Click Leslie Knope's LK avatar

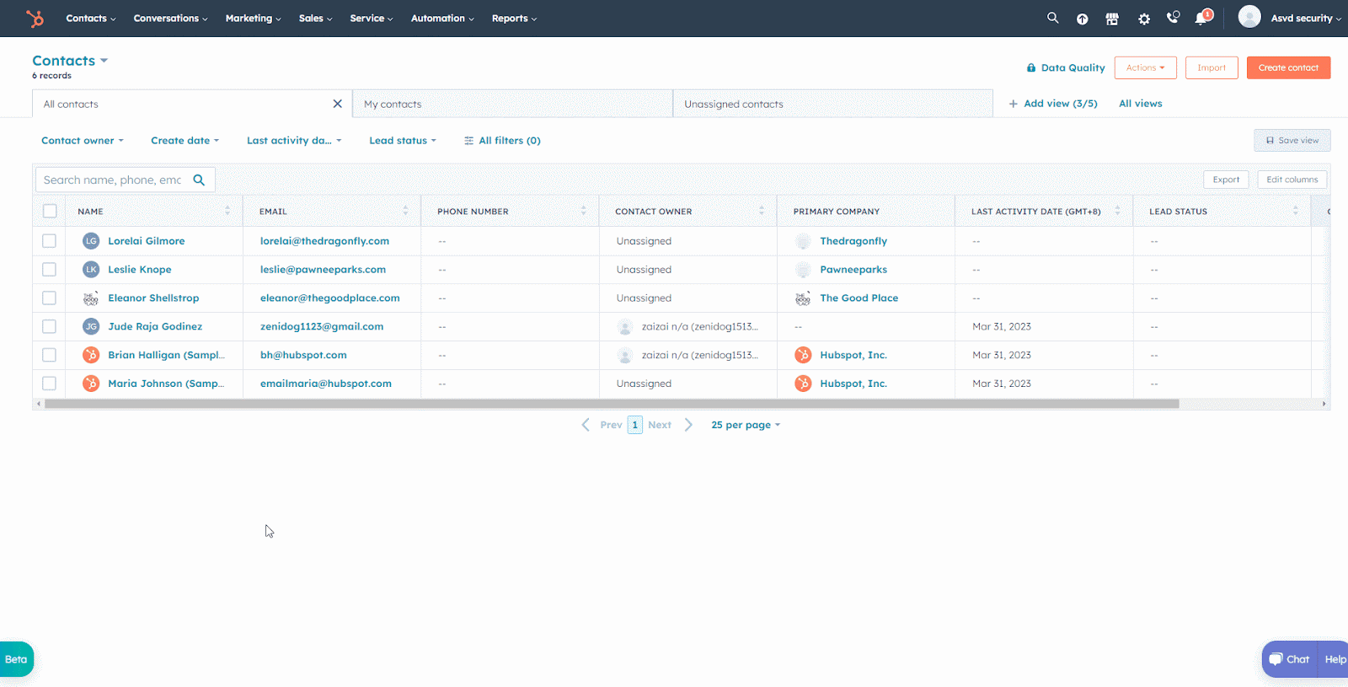click(91, 270)
